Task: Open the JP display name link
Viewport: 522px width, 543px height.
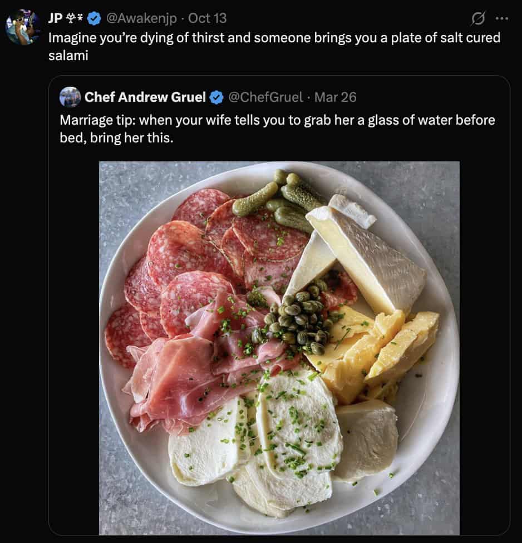Action: click(55, 18)
